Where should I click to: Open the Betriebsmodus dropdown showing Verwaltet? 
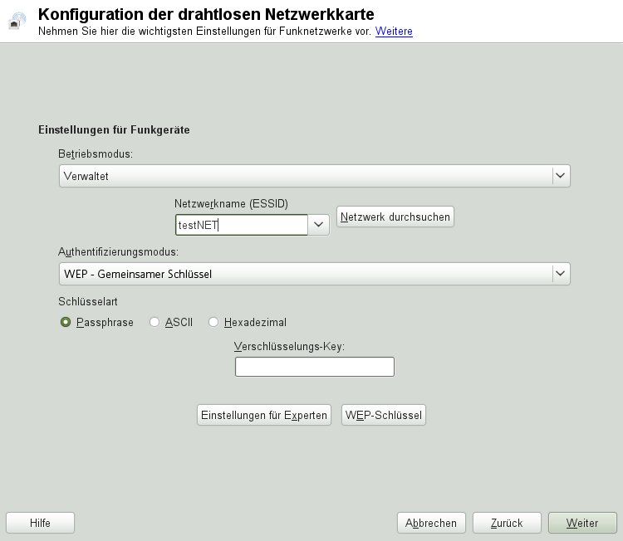(315, 176)
